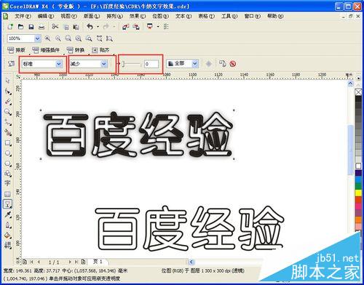Open the 文件 menu

coord(23,16)
